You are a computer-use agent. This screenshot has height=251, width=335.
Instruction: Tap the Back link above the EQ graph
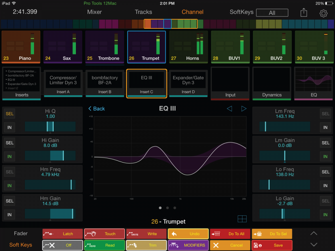click(x=97, y=109)
